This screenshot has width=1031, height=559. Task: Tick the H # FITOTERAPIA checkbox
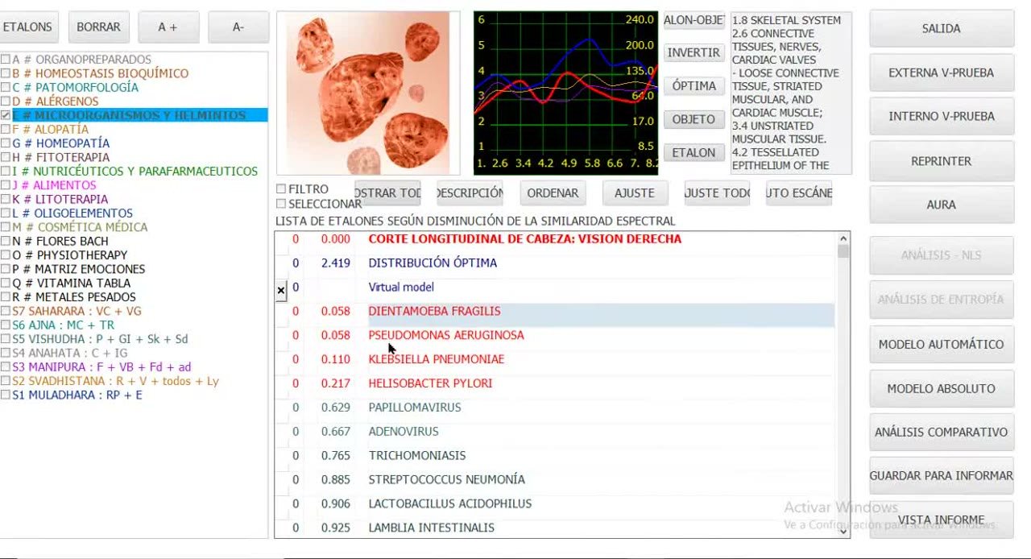[6, 157]
